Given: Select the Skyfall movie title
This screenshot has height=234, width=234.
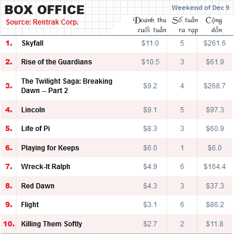Looking at the screenshot, I should coord(32,43).
